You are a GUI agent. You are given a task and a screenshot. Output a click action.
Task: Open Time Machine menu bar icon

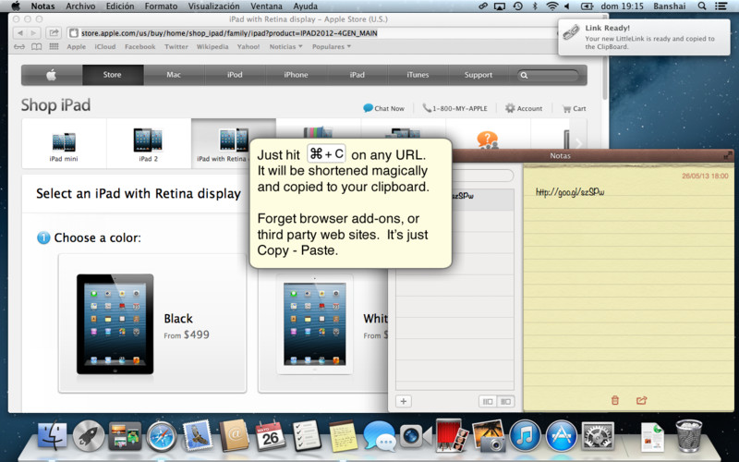pos(517,6)
